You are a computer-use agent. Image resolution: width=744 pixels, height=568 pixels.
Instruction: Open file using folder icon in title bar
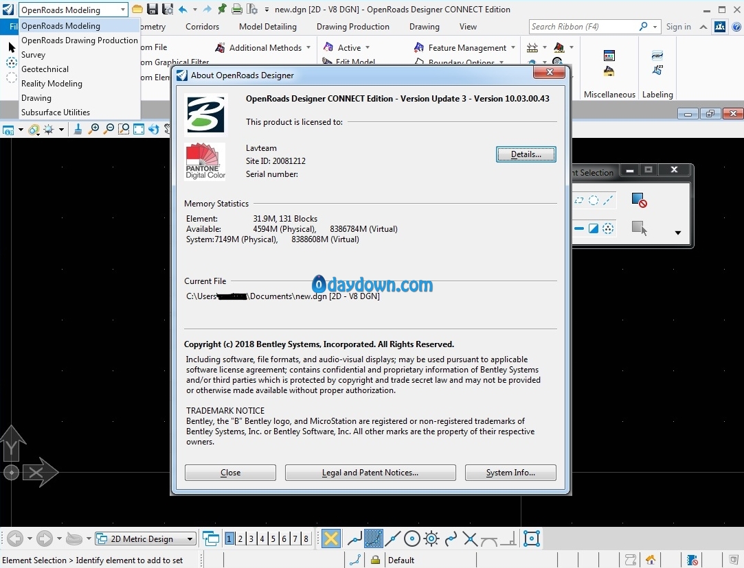[137, 9]
